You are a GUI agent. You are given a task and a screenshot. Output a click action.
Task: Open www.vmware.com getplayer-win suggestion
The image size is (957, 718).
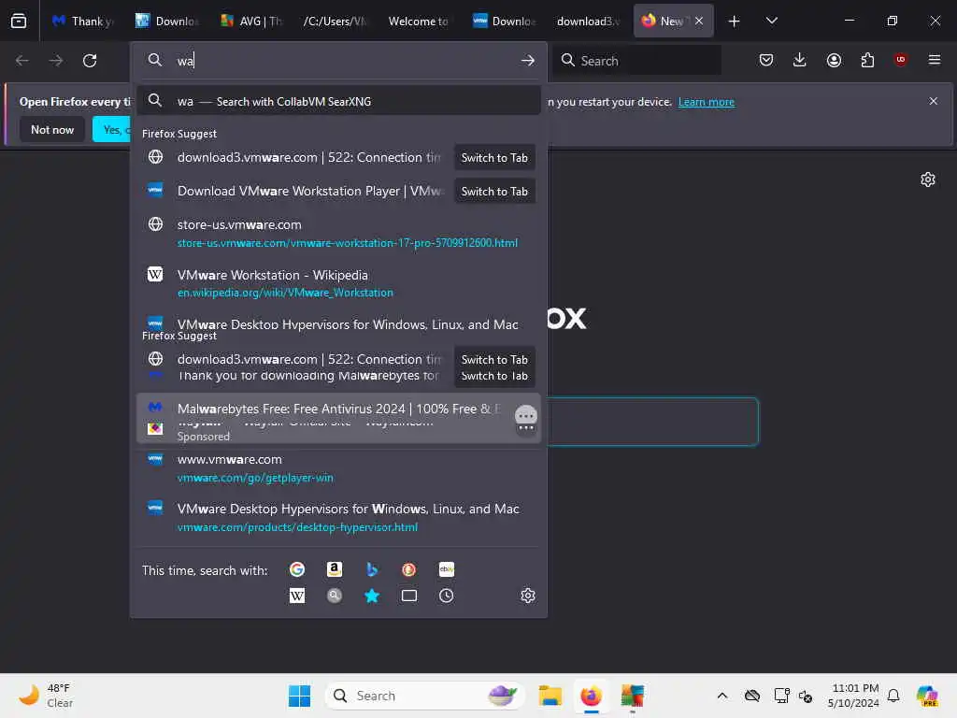click(x=338, y=468)
